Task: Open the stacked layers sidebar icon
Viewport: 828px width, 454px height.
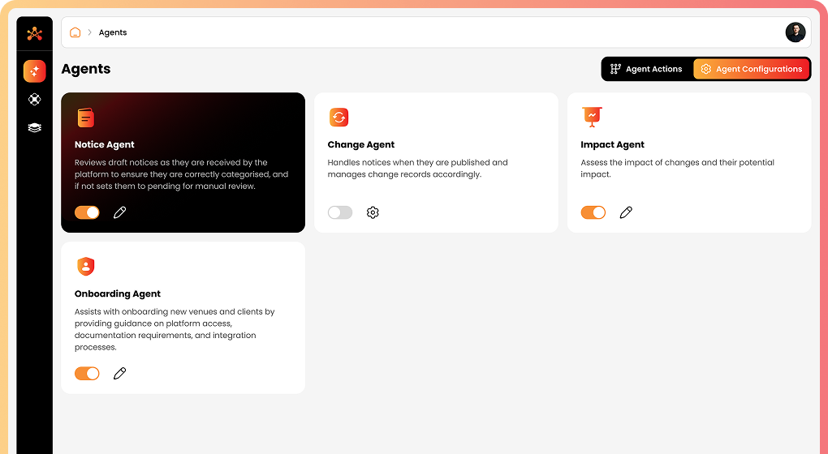Action: coord(34,127)
